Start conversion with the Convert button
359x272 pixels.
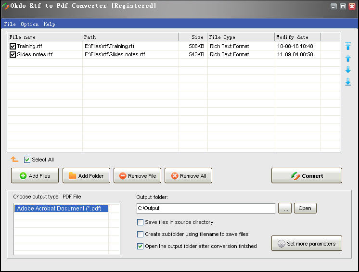(307, 175)
